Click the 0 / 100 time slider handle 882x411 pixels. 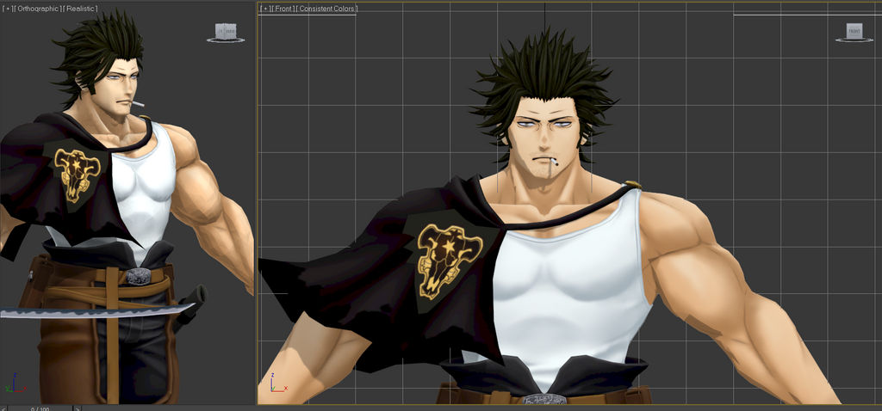click(40, 408)
